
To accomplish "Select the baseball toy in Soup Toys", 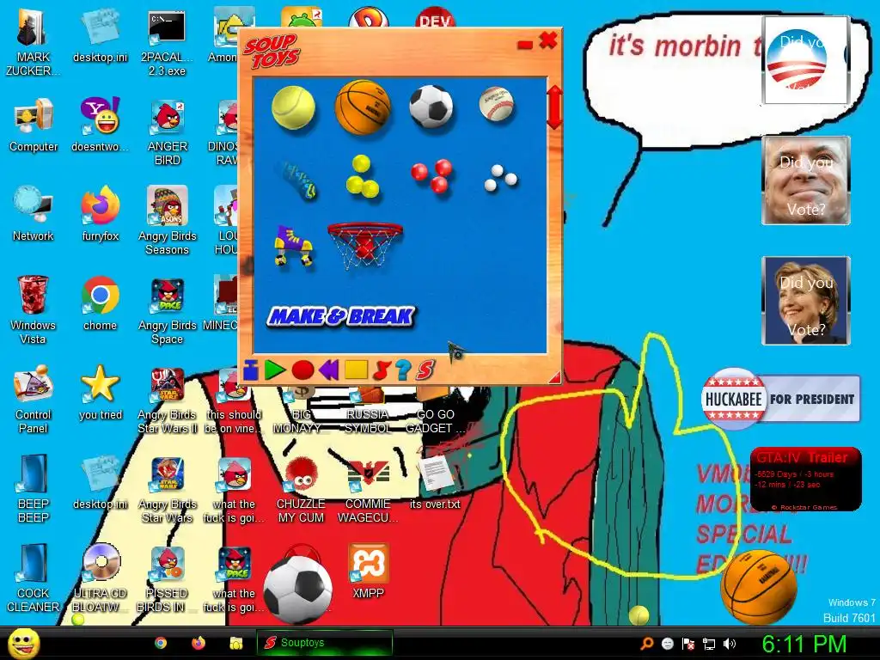I will pyautogui.click(x=496, y=104).
